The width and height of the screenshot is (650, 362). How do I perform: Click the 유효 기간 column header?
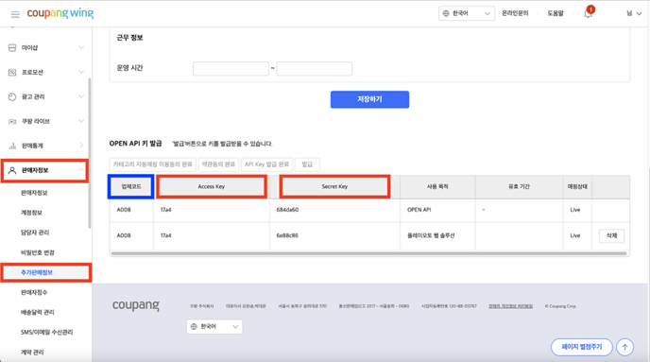point(519,186)
